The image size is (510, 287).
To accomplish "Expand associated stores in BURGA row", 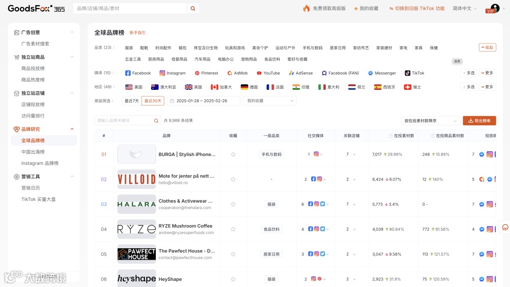I will (x=354, y=155).
